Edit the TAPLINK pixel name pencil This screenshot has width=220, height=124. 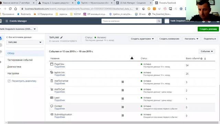62,38
